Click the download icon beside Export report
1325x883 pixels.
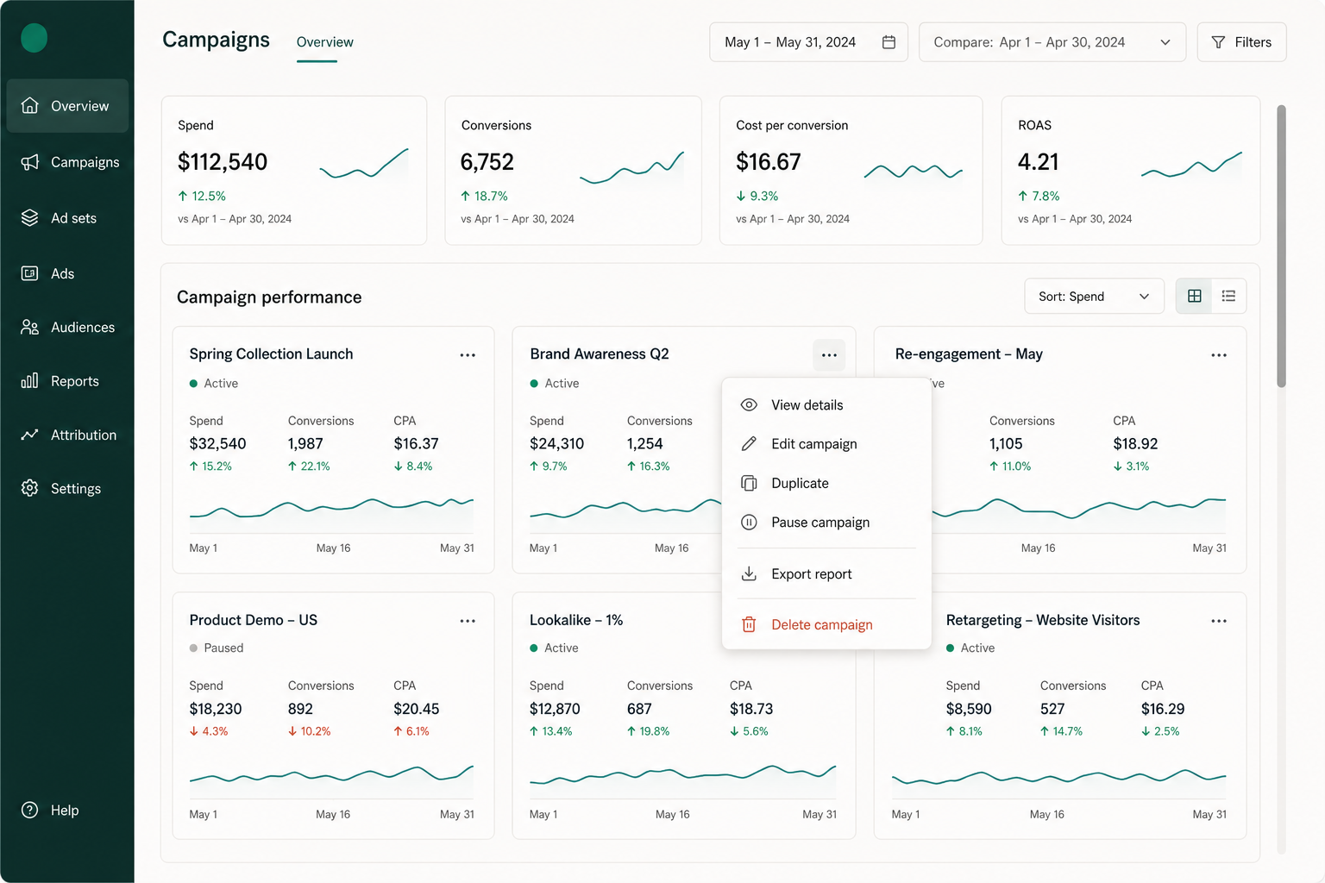749,574
